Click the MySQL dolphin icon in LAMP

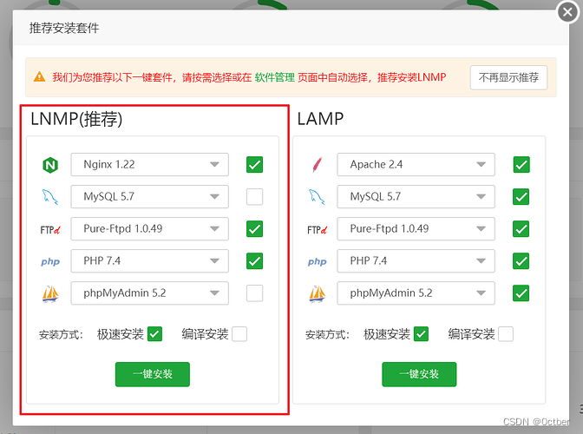tap(317, 197)
